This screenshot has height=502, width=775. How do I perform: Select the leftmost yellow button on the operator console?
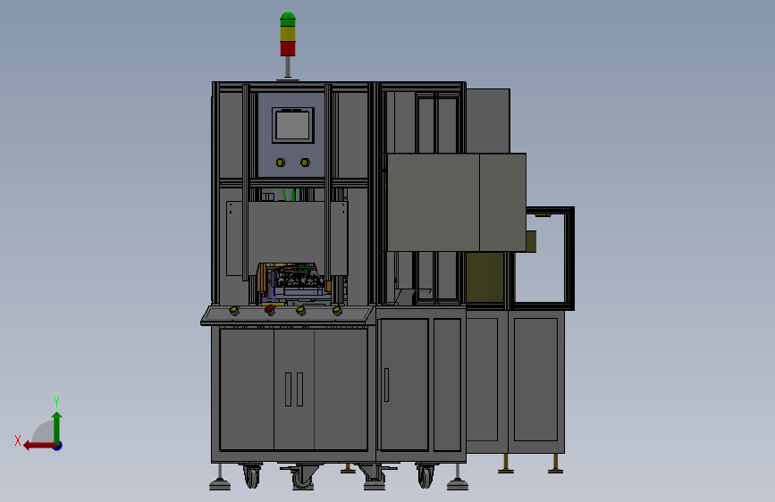coord(234,311)
